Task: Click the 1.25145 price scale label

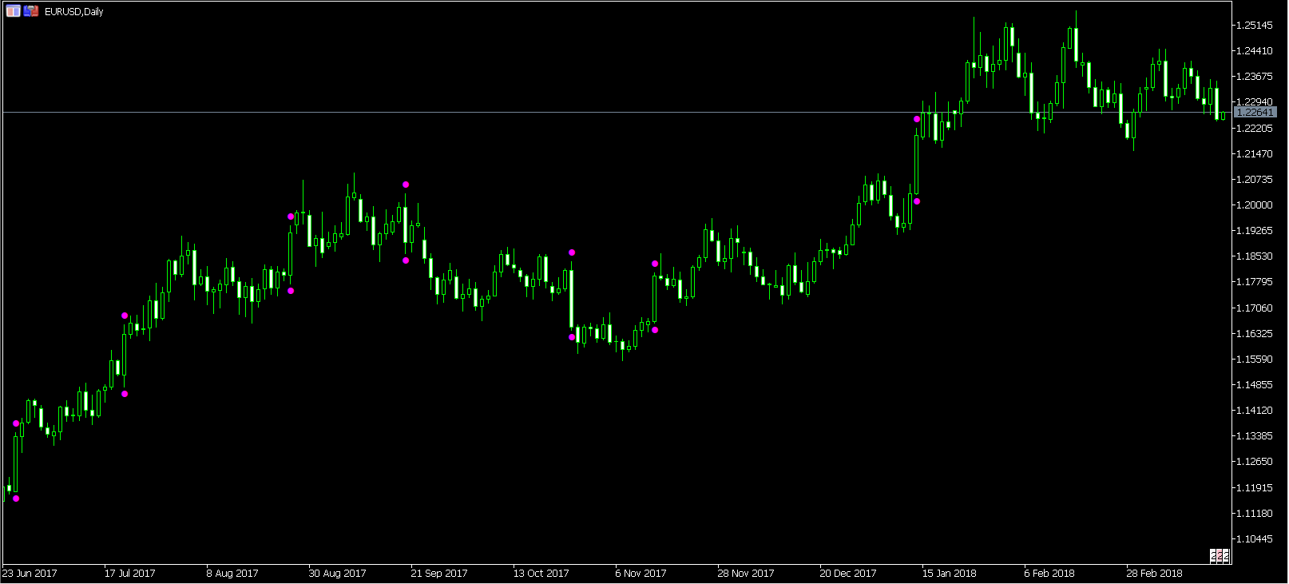Action: [1254, 26]
